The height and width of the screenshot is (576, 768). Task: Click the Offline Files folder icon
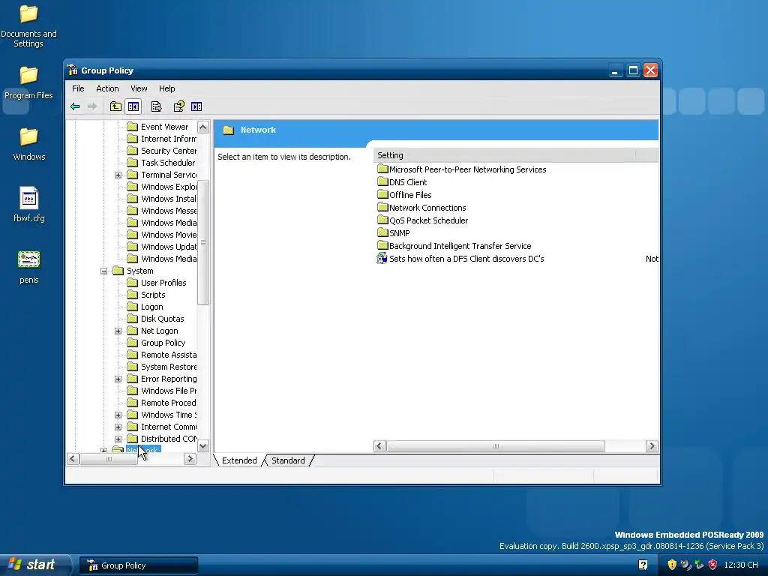[x=382, y=194]
